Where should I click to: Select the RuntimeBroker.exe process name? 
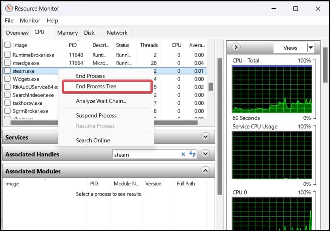[x=34, y=55]
